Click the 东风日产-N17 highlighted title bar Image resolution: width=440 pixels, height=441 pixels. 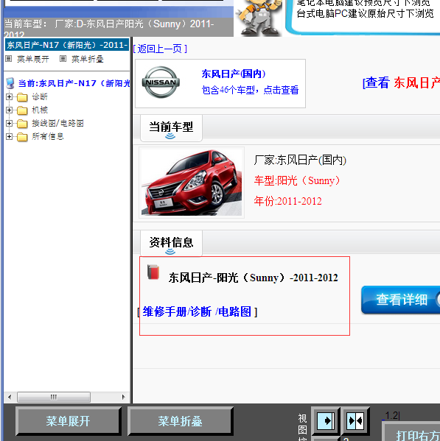(67, 45)
